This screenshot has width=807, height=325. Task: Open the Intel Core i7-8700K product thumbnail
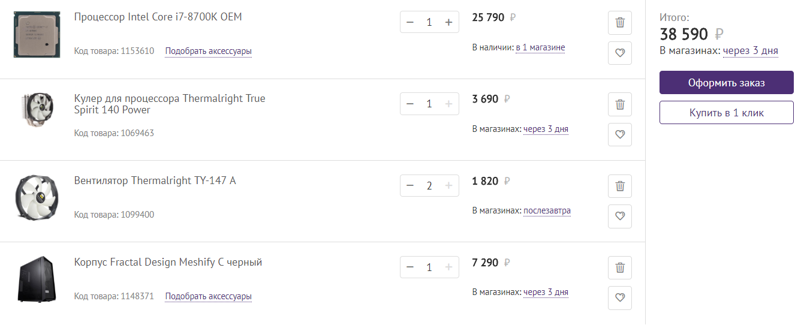tap(33, 35)
